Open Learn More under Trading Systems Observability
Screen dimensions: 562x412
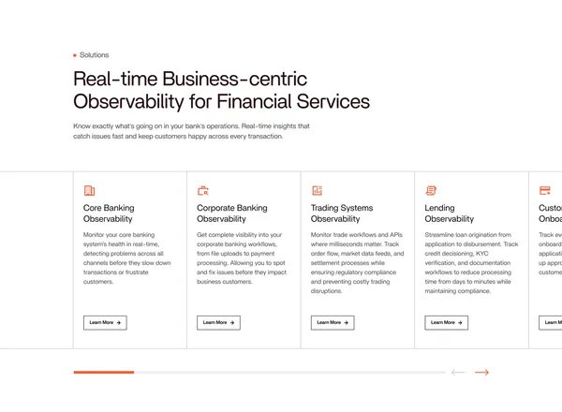click(x=333, y=322)
